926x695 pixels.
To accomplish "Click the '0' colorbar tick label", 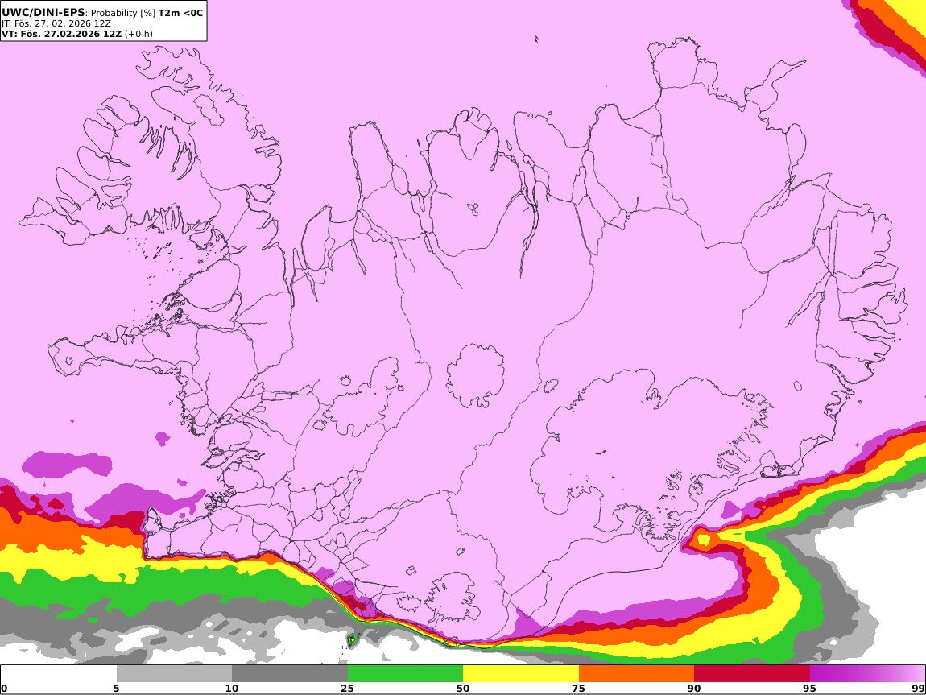I will point(4,689).
